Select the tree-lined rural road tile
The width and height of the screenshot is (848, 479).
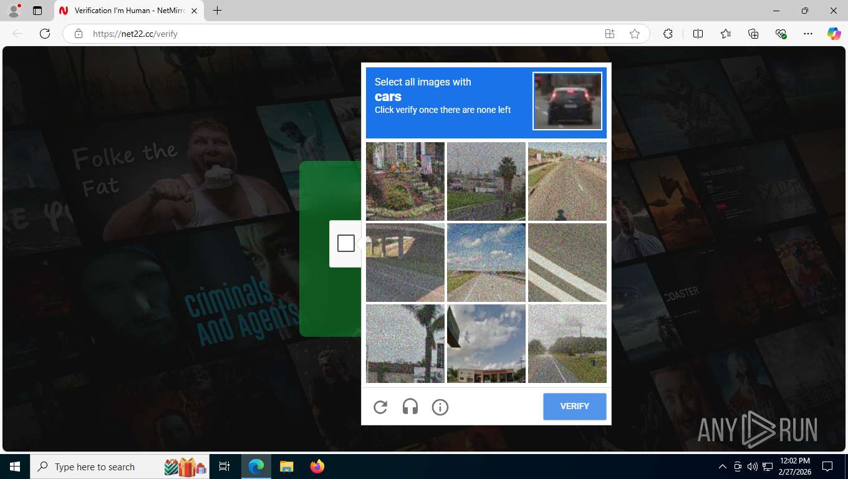click(567, 344)
